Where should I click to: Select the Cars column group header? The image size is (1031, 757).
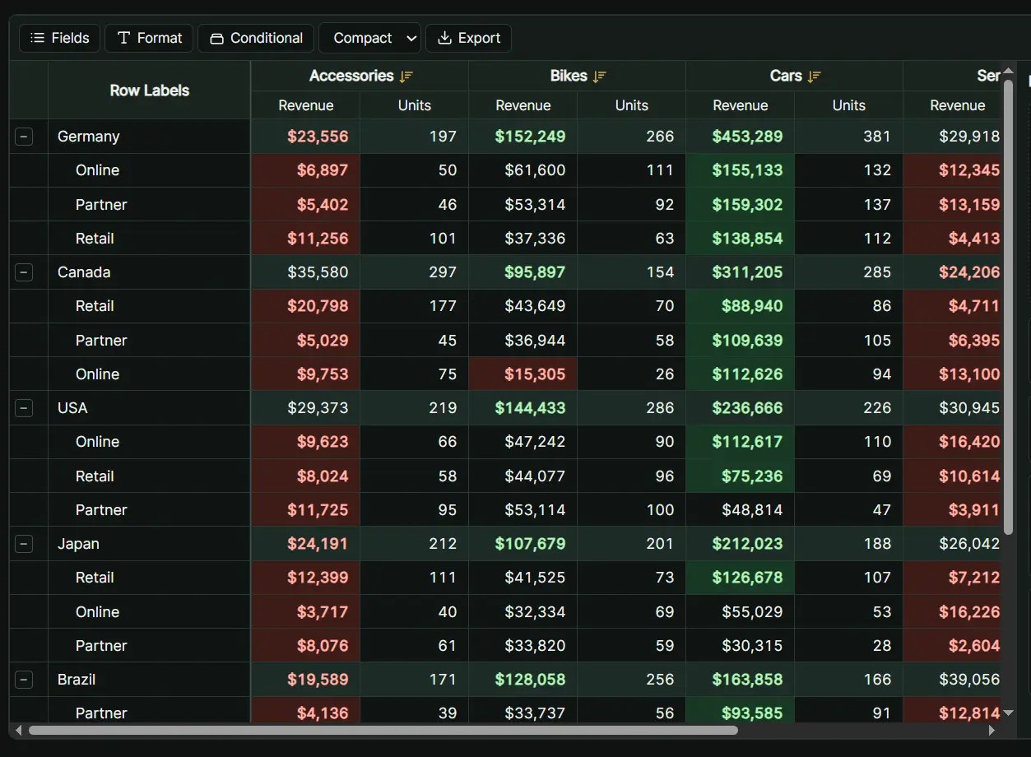tap(794, 76)
